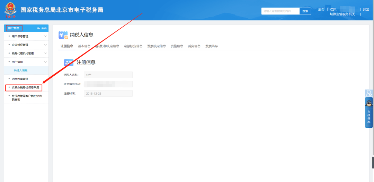Image resolution: width=374 pixels, height=182 pixels.
Task: Click 退出 to log out
Action: tap(366, 9)
